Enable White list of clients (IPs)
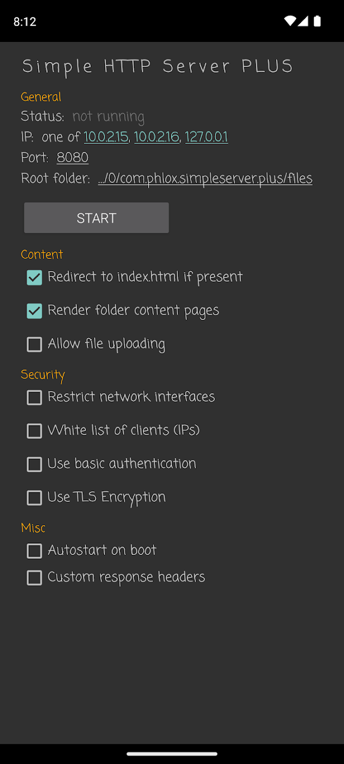The image size is (344, 764). 35,431
